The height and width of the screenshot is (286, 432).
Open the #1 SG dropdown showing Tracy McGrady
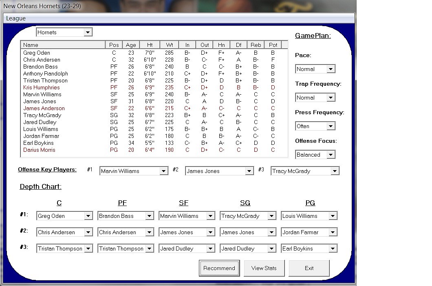click(x=248, y=216)
